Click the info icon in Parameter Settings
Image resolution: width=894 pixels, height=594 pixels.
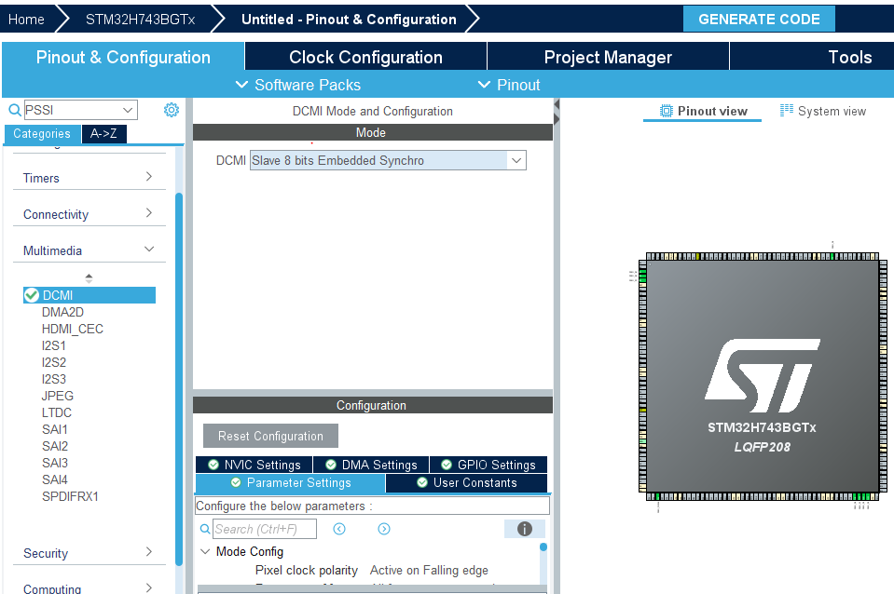tap(524, 528)
